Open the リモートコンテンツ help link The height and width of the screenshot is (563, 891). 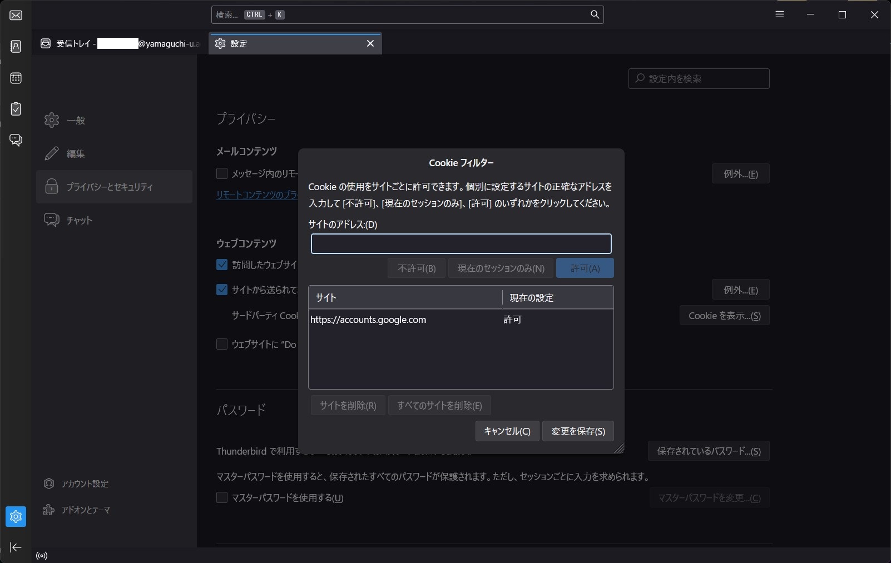257,195
